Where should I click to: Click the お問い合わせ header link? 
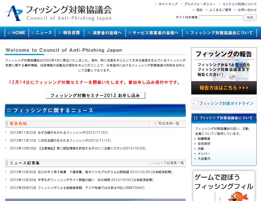(x=247, y=9)
